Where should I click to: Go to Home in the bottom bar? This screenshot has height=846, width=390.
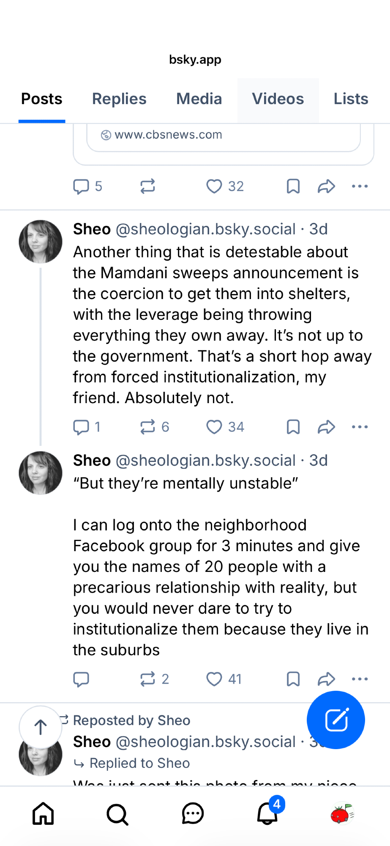click(43, 813)
